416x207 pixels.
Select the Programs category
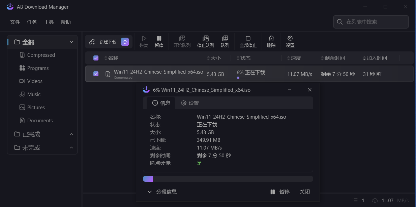pos(42,68)
